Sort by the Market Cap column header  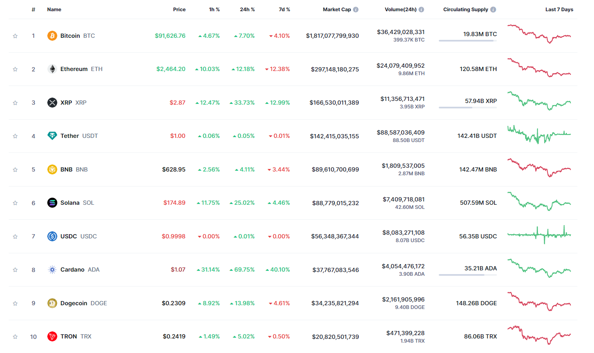point(337,10)
